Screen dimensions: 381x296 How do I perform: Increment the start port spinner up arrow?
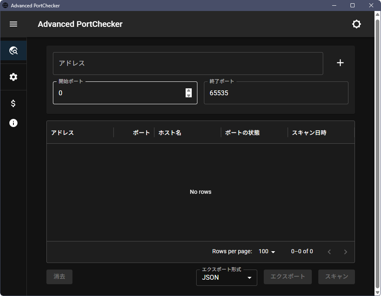coord(188,90)
